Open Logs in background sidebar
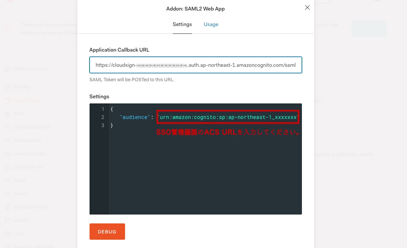Screen dimensions: 407x248 [19, 234]
